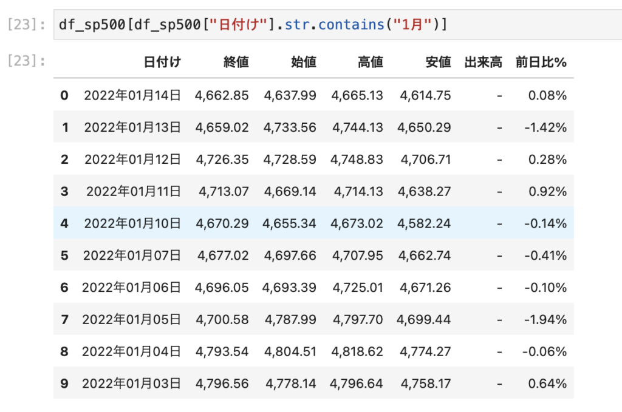
Task: Click opening value 4,733.56
Action: pyautogui.click(x=290, y=127)
